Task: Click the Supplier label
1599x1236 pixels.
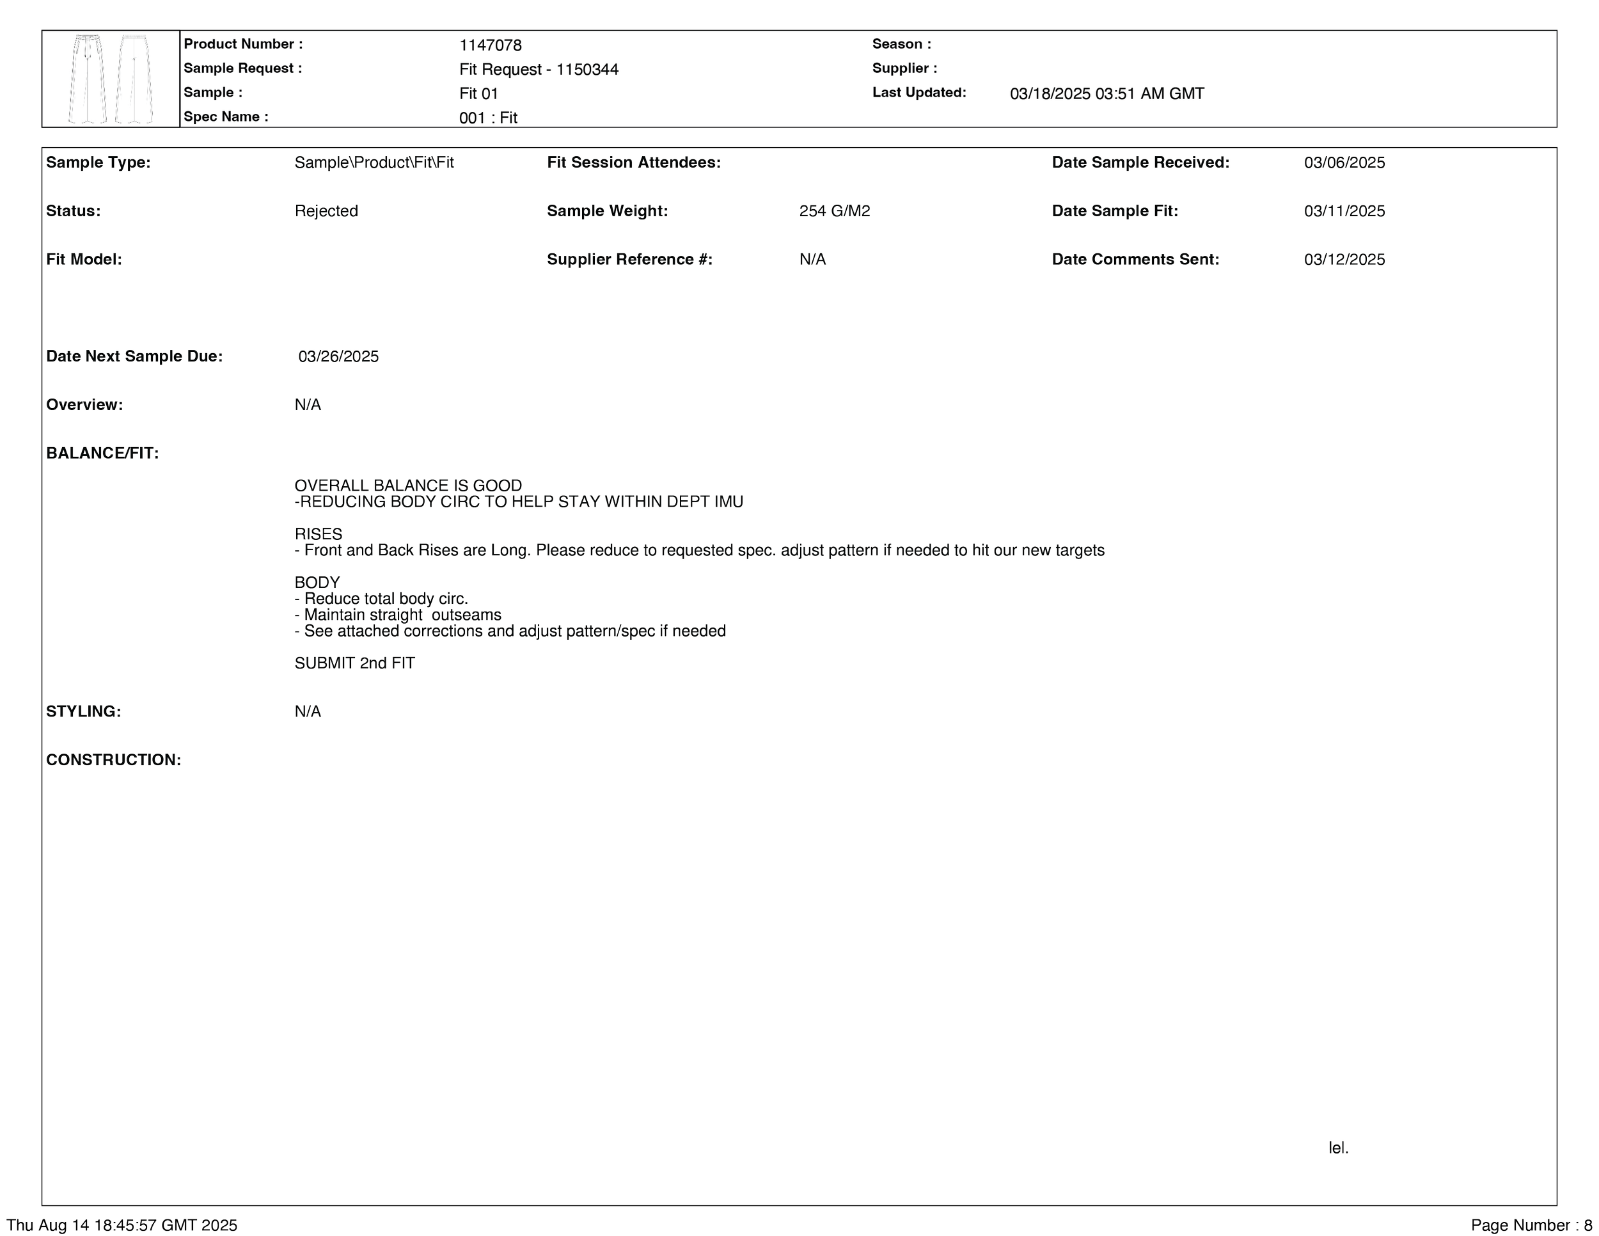Action: pos(904,68)
